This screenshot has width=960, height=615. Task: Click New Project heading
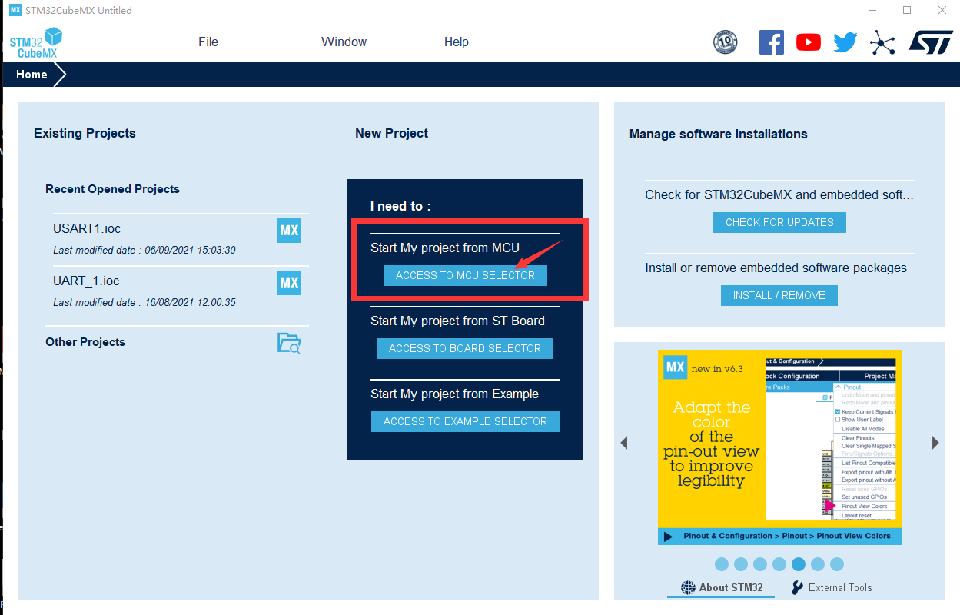tap(391, 133)
